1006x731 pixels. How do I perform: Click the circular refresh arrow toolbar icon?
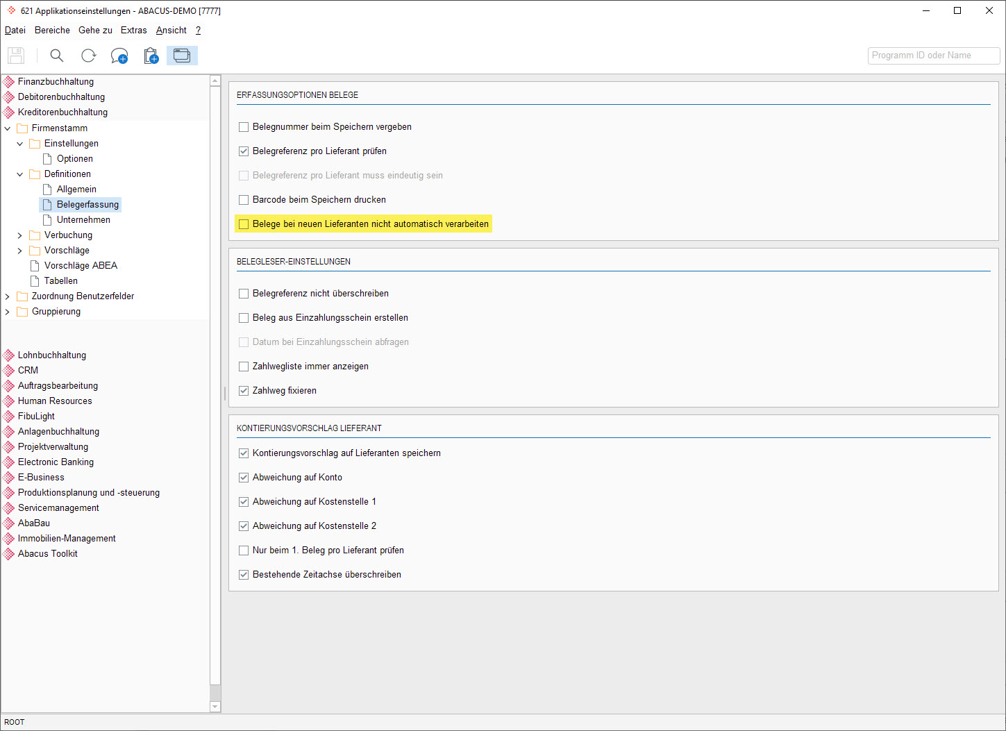pos(88,56)
